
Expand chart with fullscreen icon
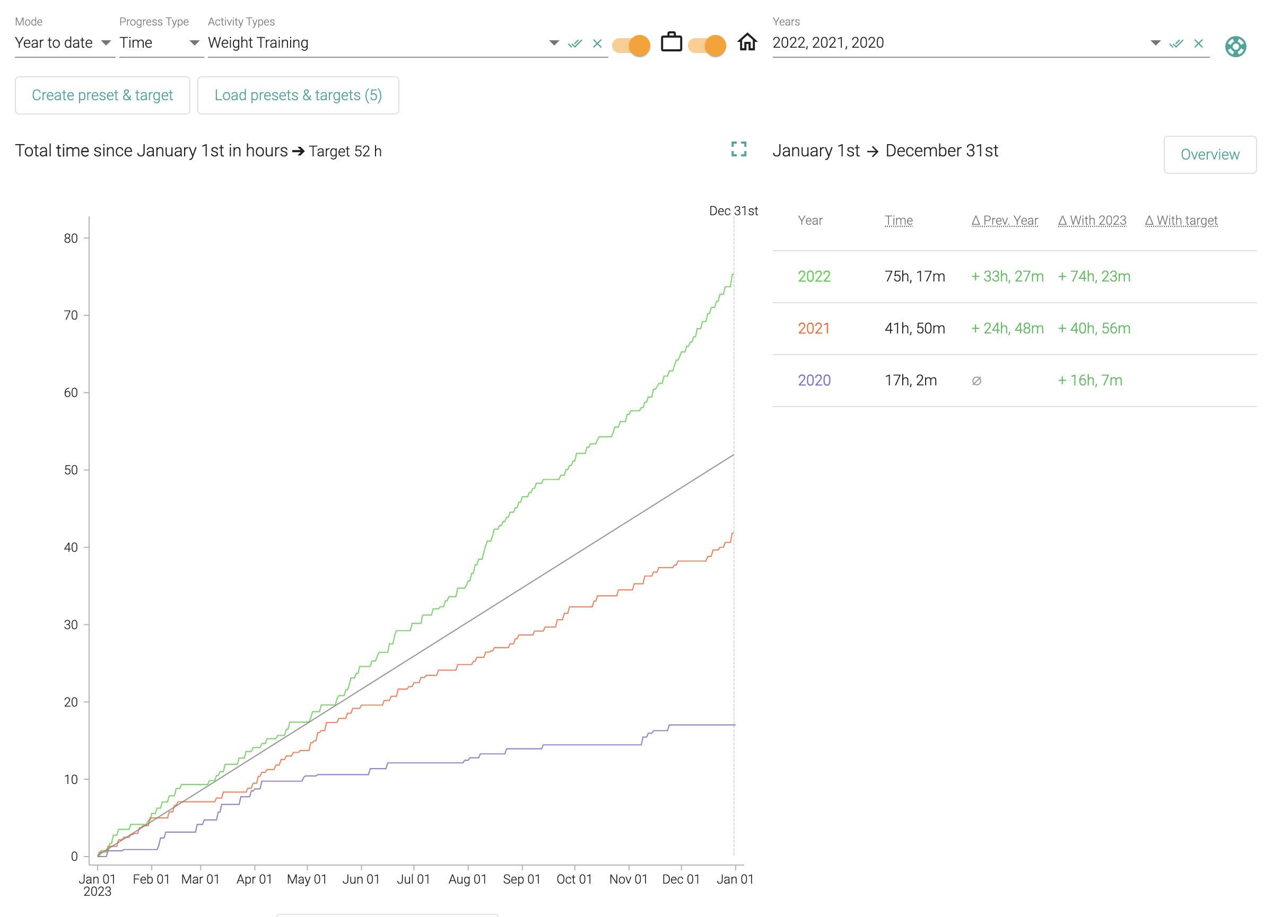739,148
